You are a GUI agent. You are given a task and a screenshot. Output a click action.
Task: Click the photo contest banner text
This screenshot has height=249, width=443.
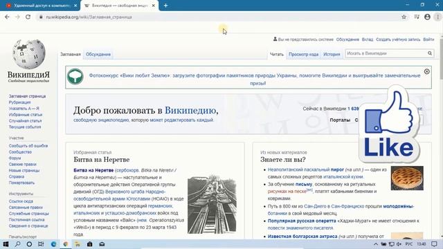[x=255, y=80]
